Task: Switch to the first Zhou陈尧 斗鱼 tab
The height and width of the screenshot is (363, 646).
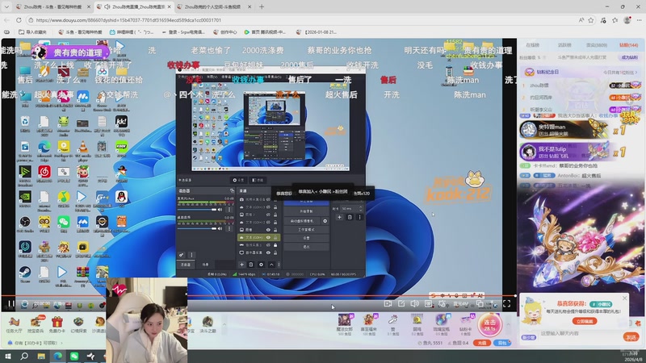Action: pos(52,6)
